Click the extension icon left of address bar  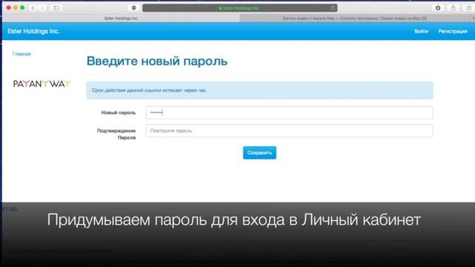[134, 8]
